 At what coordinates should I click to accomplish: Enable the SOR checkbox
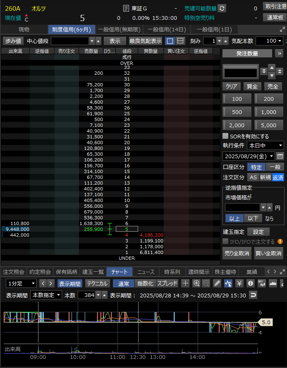(x=225, y=136)
